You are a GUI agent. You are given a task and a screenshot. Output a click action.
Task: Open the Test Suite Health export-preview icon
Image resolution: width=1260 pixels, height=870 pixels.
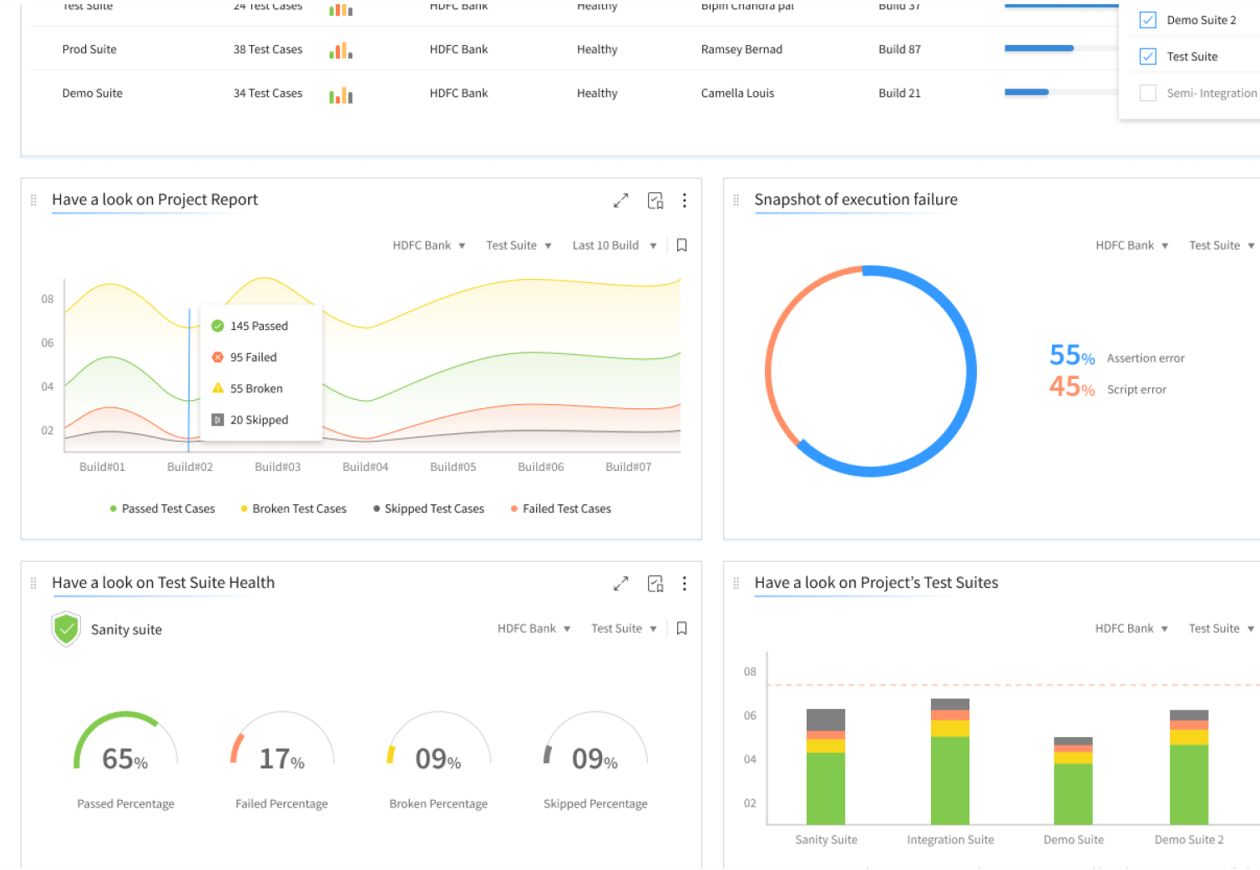click(x=655, y=584)
